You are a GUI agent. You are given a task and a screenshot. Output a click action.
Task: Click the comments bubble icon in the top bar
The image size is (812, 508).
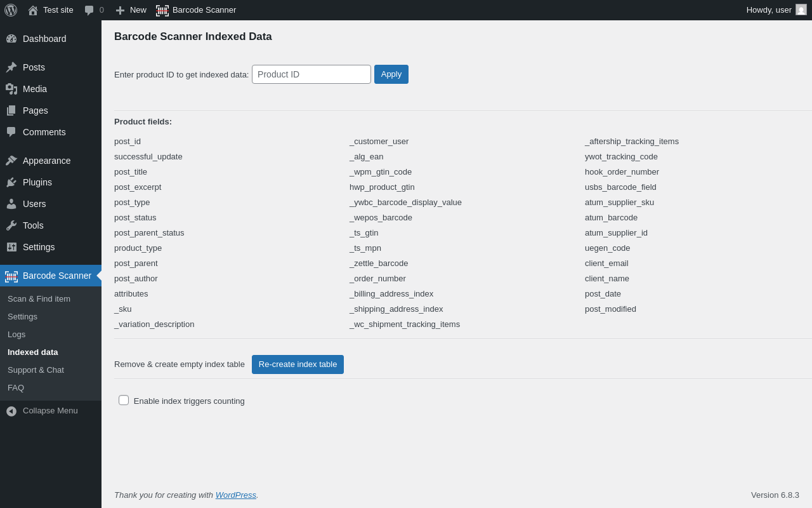point(89,10)
